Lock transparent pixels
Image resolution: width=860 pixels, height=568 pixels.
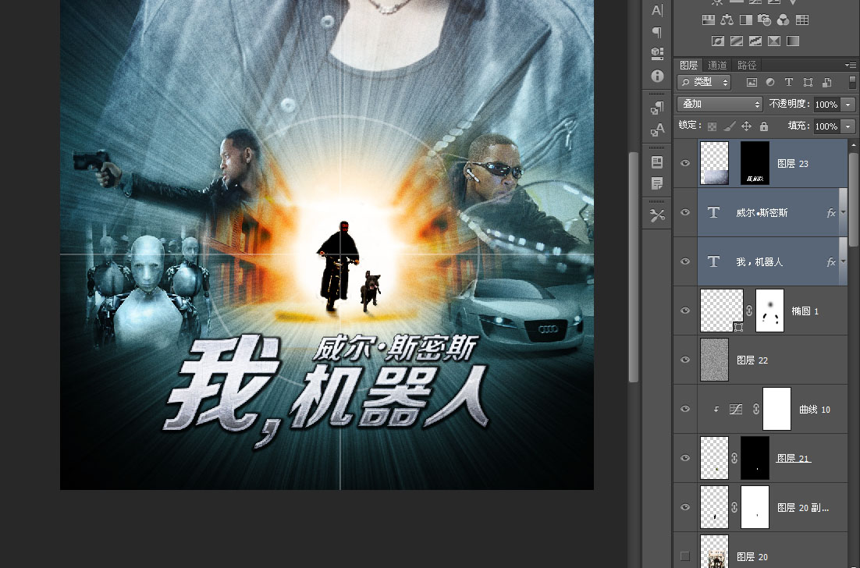tap(712, 126)
